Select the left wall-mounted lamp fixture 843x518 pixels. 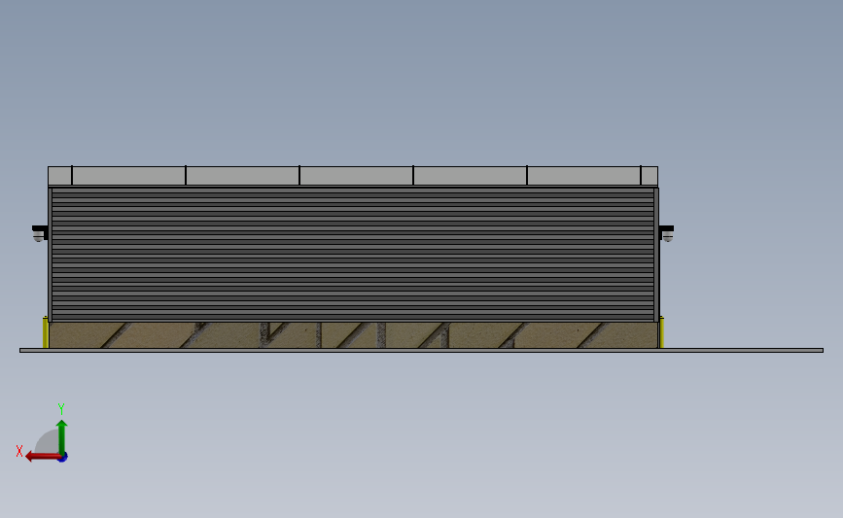(x=40, y=234)
